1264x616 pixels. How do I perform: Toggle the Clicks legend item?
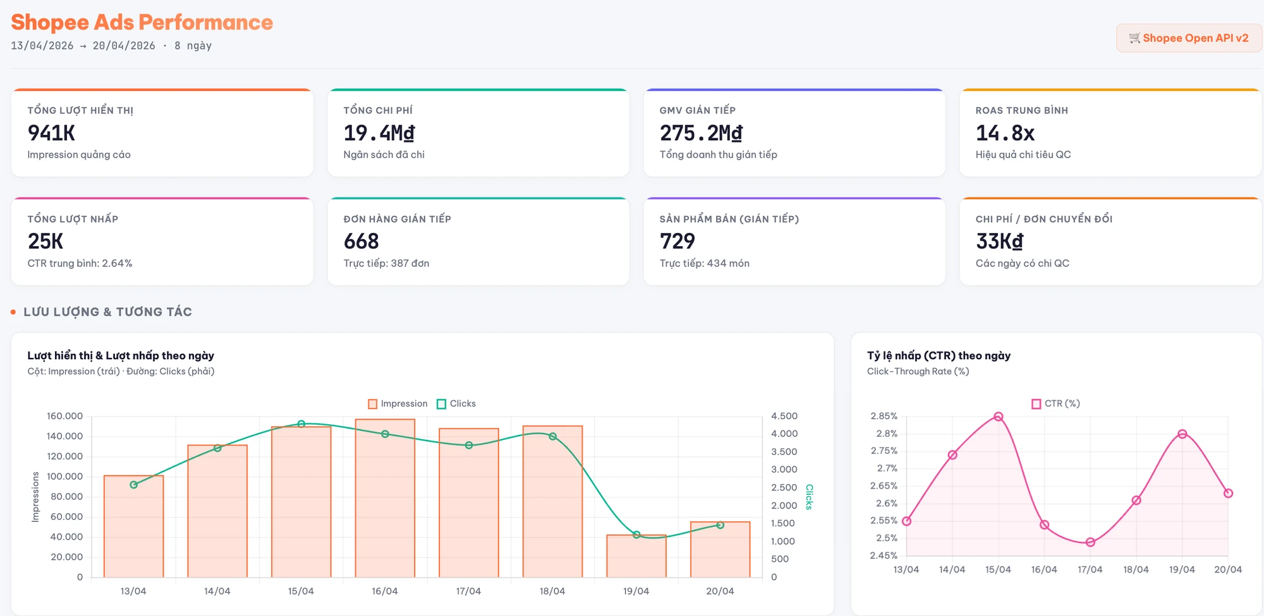click(x=456, y=404)
